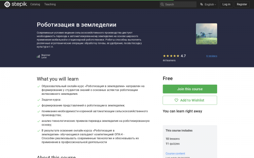Click the 10 lessons entry
The image size is (254, 158).
(173, 139)
